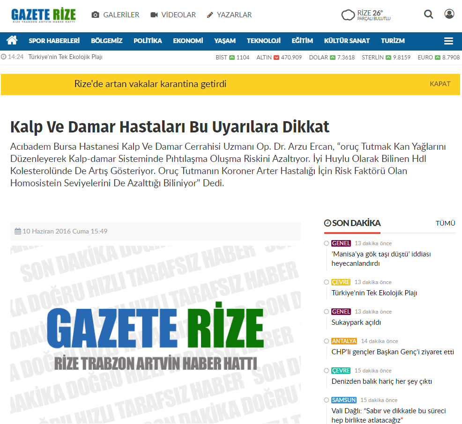
Task: Open 'CHP'li gençler Başkan Genç'i ziyaret etti'
Action: (393, 351)
